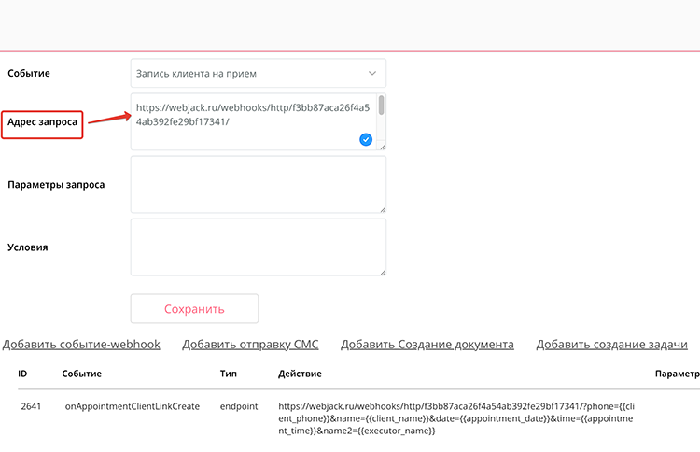Click resize handle of Параметры запроса textarea
The width and height of the screenshot is (700, 452).
[x=383, y=209]
